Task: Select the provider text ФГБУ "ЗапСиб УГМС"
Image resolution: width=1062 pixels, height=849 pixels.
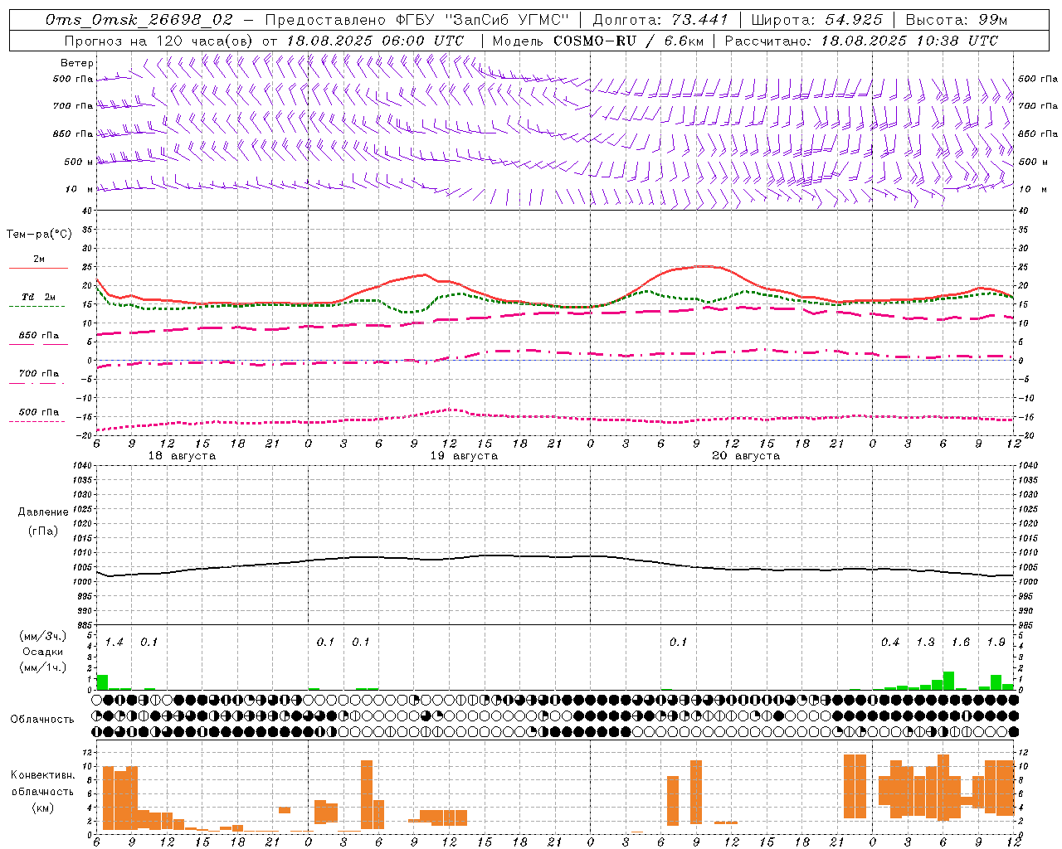Action: pos(485,19)
